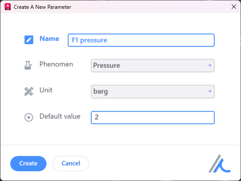Click the Default value field containing 2
This screenshot has width=241, height=181.
coord(153,117)
